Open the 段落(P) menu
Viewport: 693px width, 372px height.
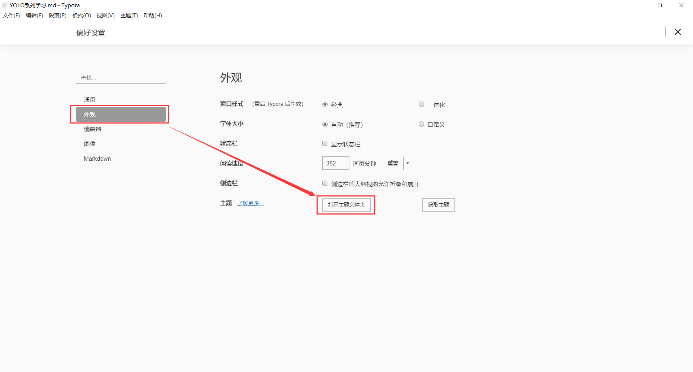pyautogui.click(x=57, y=16)
